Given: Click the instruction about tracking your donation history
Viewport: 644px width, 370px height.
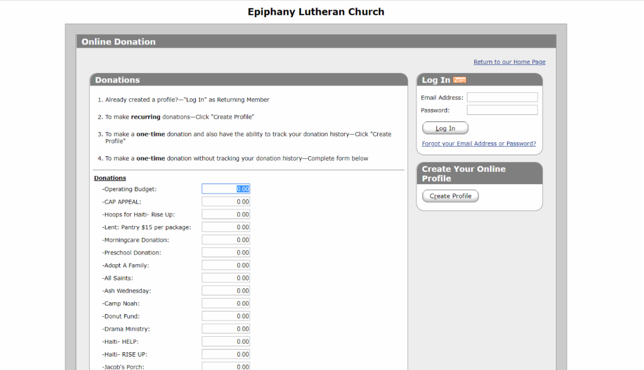Looking at the screenshot, I should [x=248, y=137].
